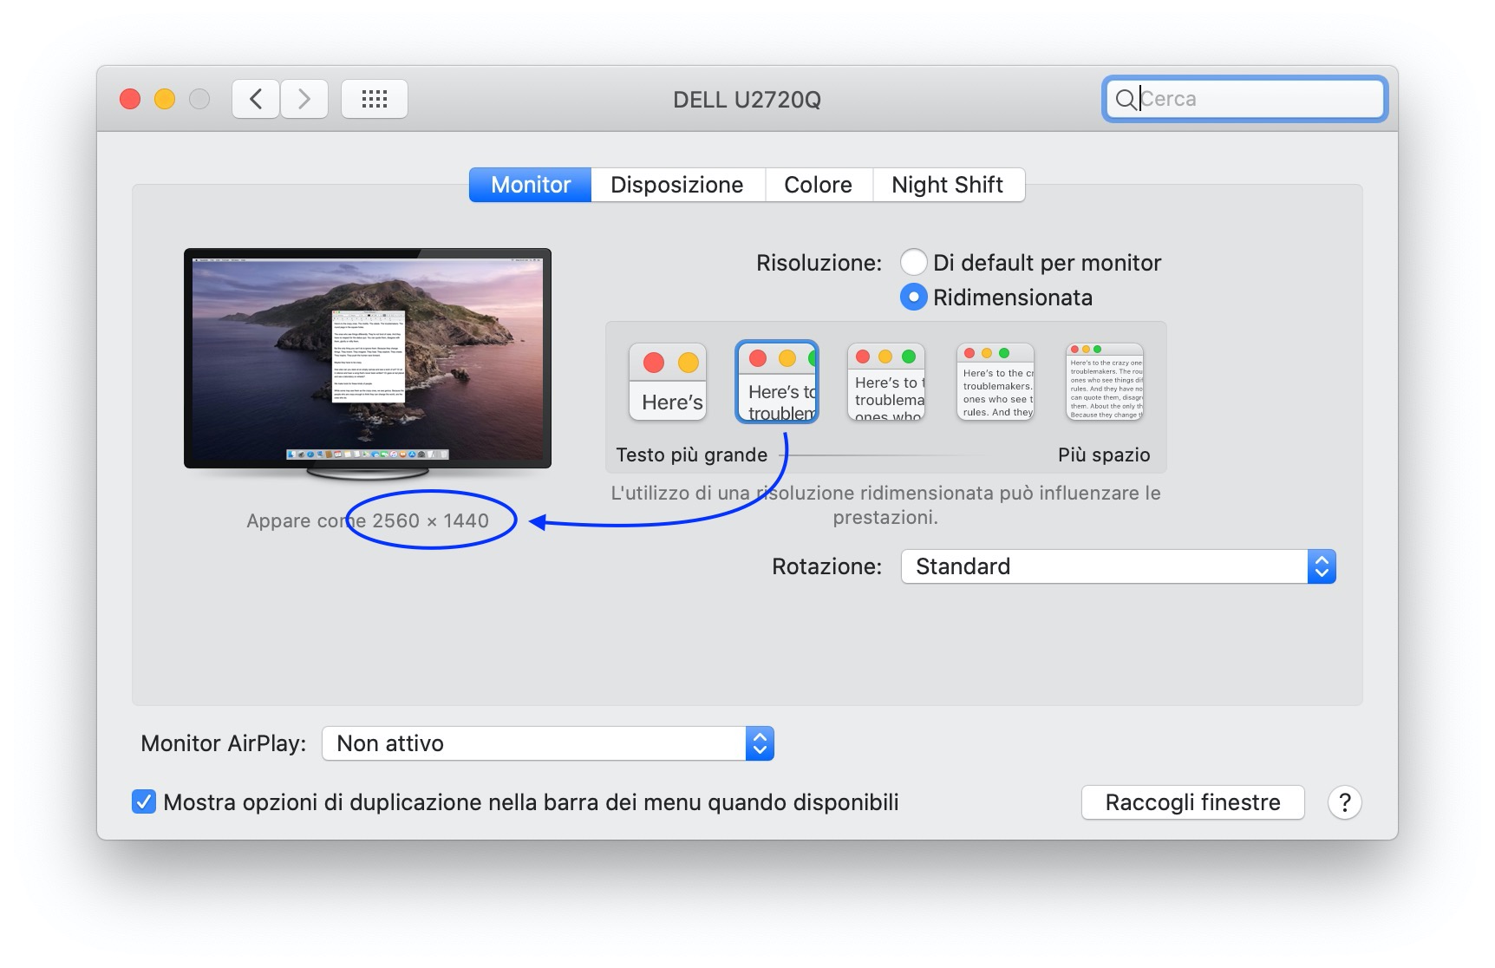Pick the middle scaled resolution thumbnail
Screen dimensions: 1495x968
tap(886, 382)
